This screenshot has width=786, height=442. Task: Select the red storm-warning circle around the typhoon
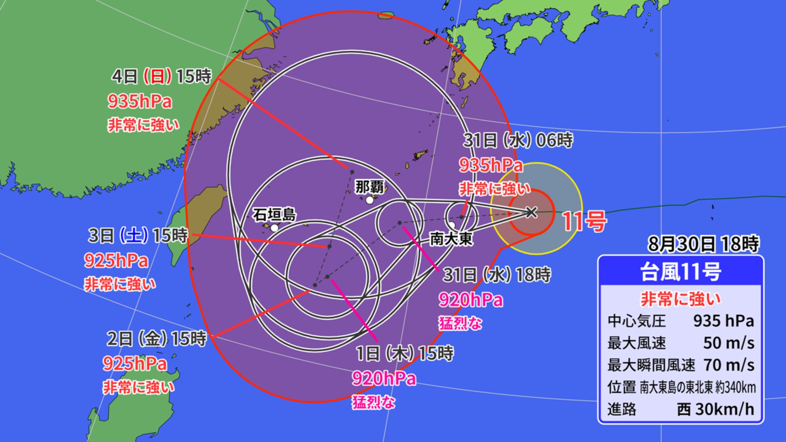[553, 213]
